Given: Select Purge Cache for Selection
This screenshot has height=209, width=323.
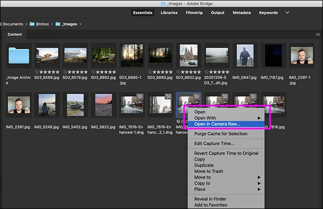Looking at the screenshot, I should point(221,134).
